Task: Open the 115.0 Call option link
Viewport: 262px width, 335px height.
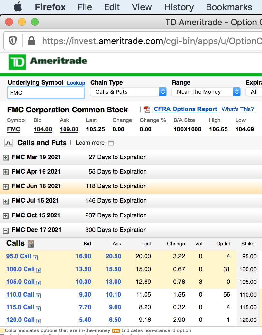Action: coord(20,307)
